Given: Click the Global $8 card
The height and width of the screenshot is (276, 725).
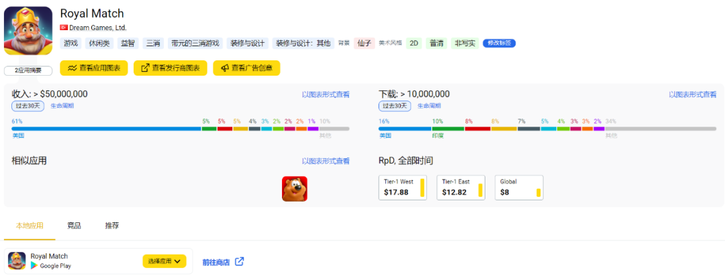Looking at the screenshot, I should tap(519, 188).
